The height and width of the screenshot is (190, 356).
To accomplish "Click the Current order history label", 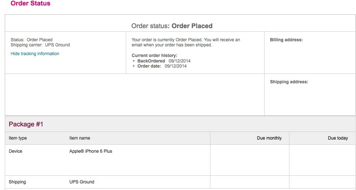I will click(x=154, y=56).
